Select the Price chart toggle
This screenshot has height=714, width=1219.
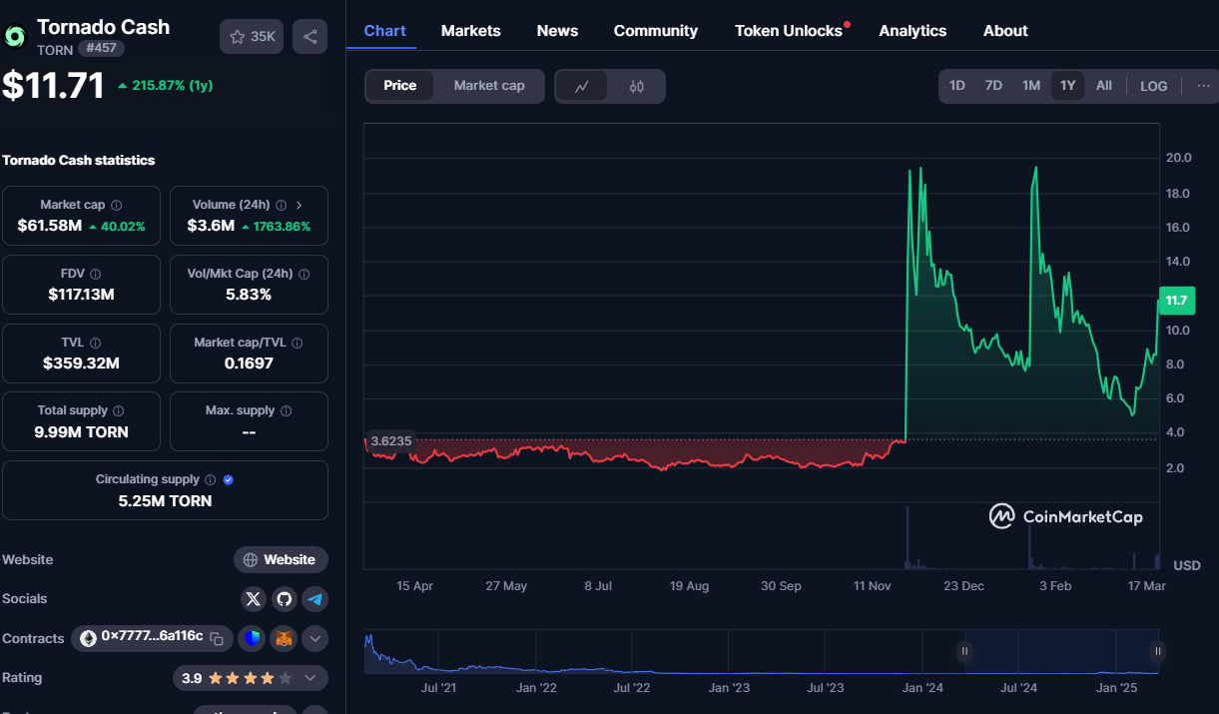[399, 86]
